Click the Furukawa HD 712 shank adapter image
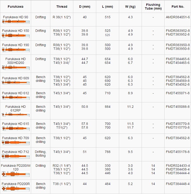Viewport: 191px width, 194px height. tap(16, 156)
